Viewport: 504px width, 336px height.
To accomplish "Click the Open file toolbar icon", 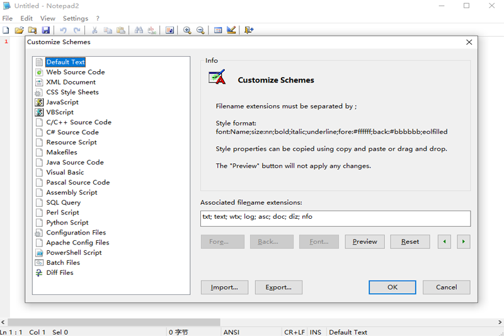I will pos(20,30).
